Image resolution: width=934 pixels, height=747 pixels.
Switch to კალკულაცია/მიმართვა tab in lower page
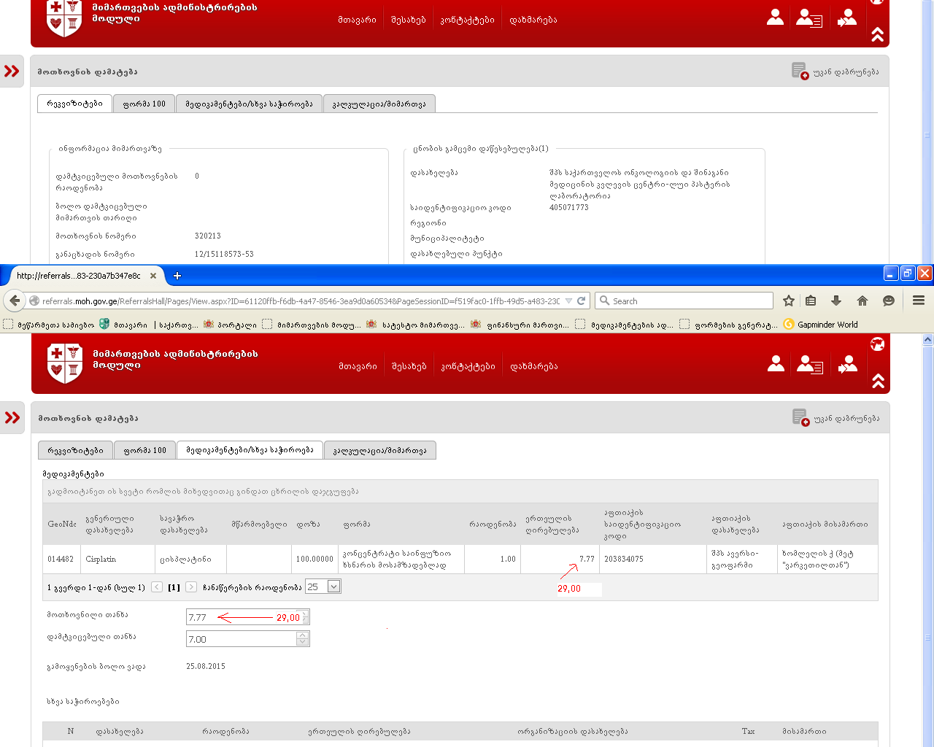379,451
